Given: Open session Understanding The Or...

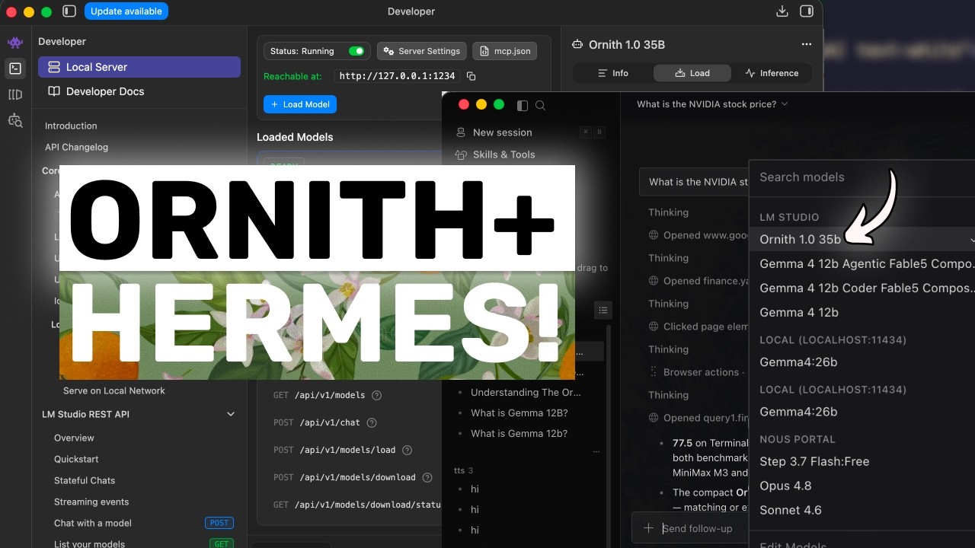Looking at the screenshot, I should [x=526, y=393].
